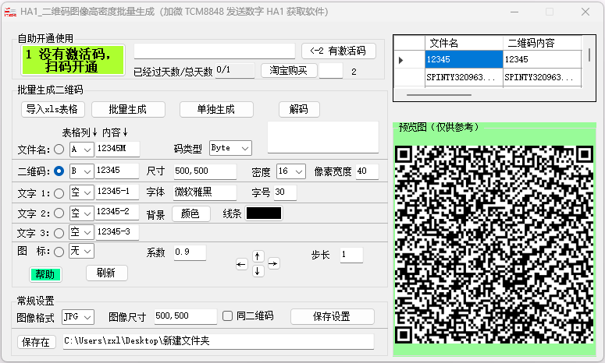Open the 图标 dropdown showing 无
The width and height of the screenshot is (605, 363).
81,252
